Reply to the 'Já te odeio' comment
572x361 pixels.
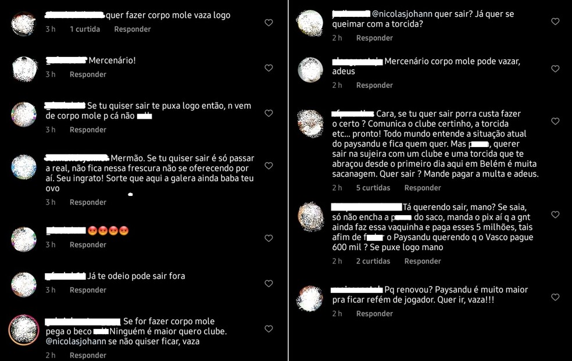pos(88,290)
